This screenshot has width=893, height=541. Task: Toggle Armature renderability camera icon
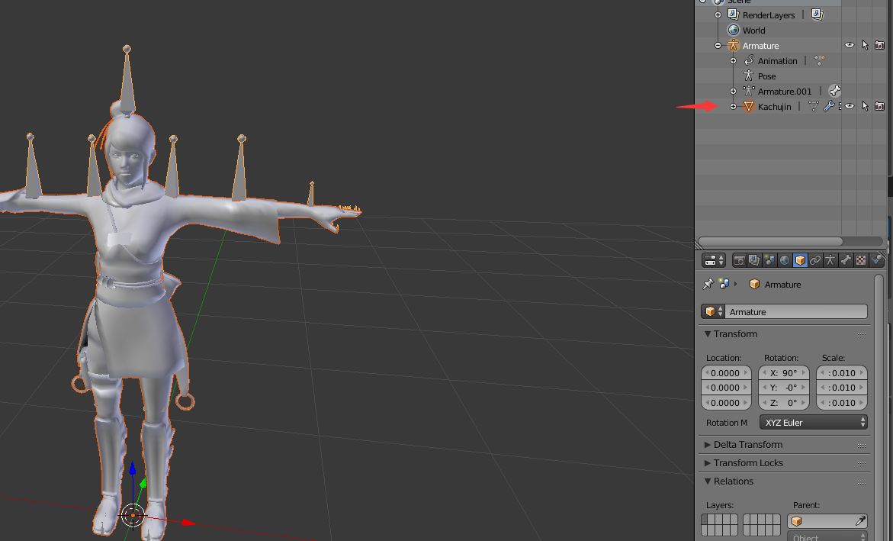(x=879, y=46)
